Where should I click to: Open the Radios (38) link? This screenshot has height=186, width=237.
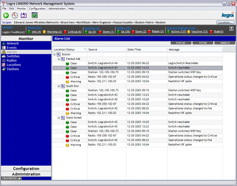click(124, 28)
